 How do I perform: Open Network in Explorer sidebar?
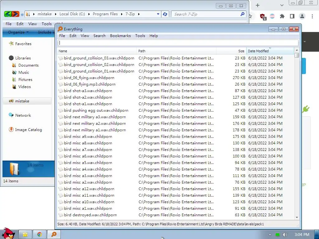[x=20, y=115]
